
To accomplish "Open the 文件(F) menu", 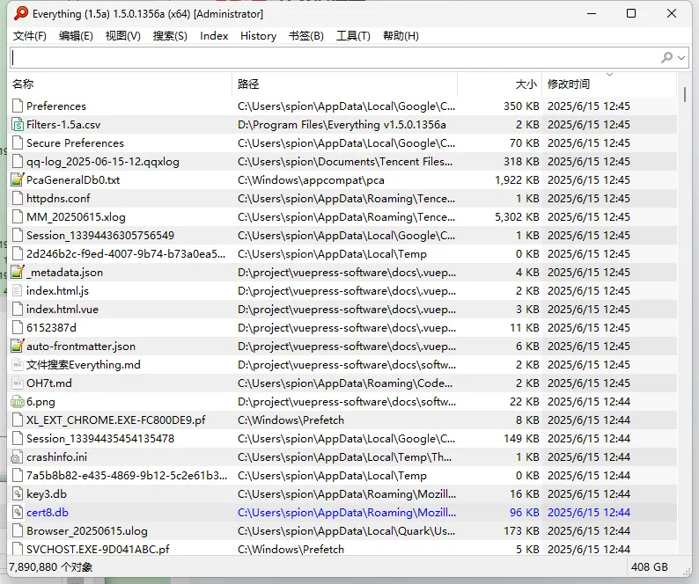I will [x=30, y=36].
